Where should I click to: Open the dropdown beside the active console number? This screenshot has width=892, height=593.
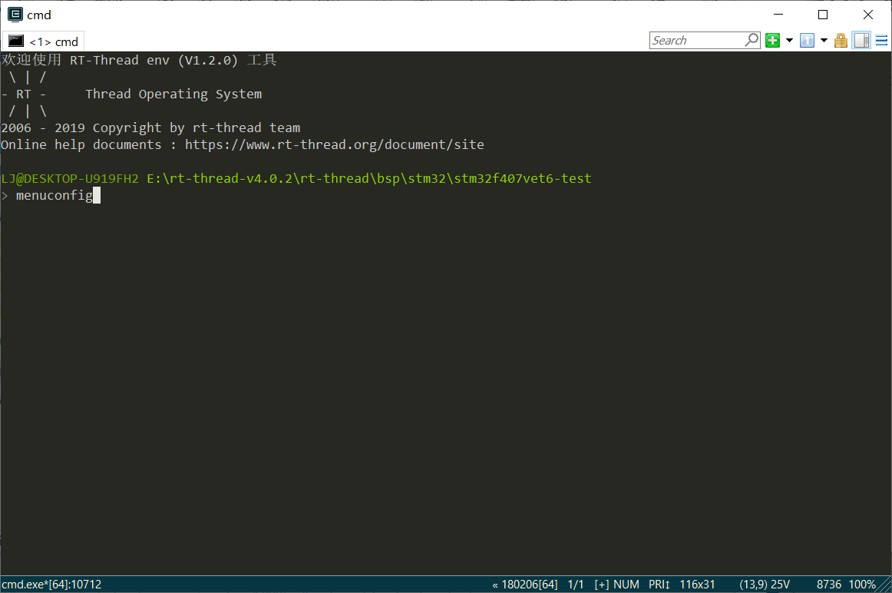[x=824, y=40]
